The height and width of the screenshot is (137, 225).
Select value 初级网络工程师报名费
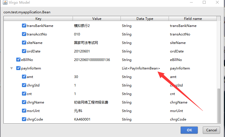point(91,102)
